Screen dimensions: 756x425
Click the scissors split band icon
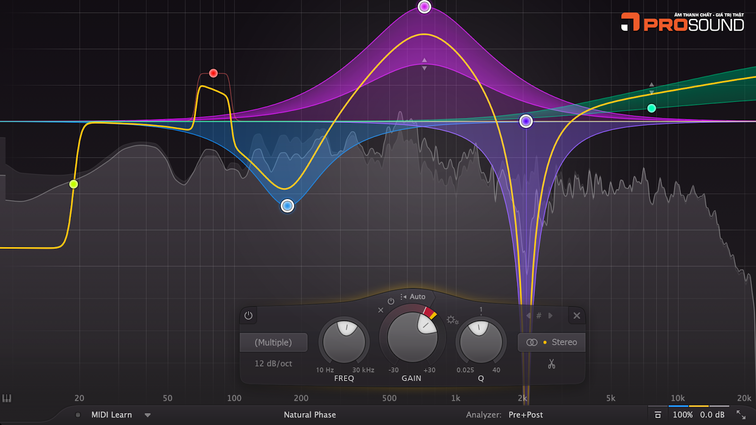551,364
